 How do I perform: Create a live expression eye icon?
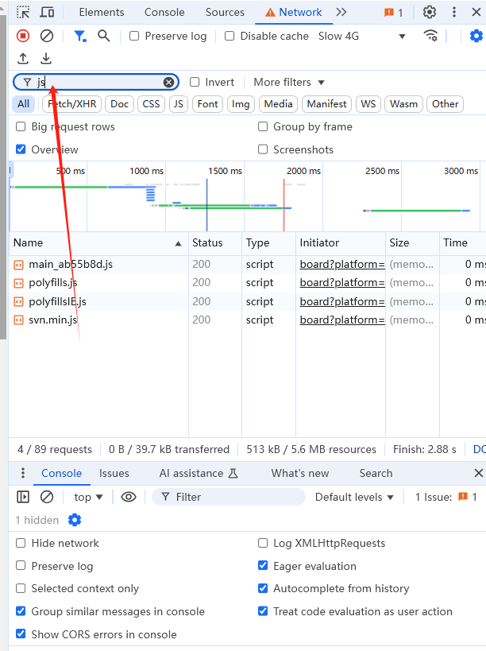click(129, 497)
